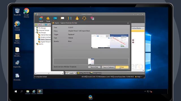
Task: Select the Screens Locked group
Action: (x=46, y=37)
